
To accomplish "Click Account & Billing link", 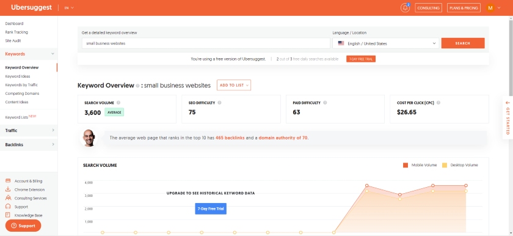I will [28, 181].
